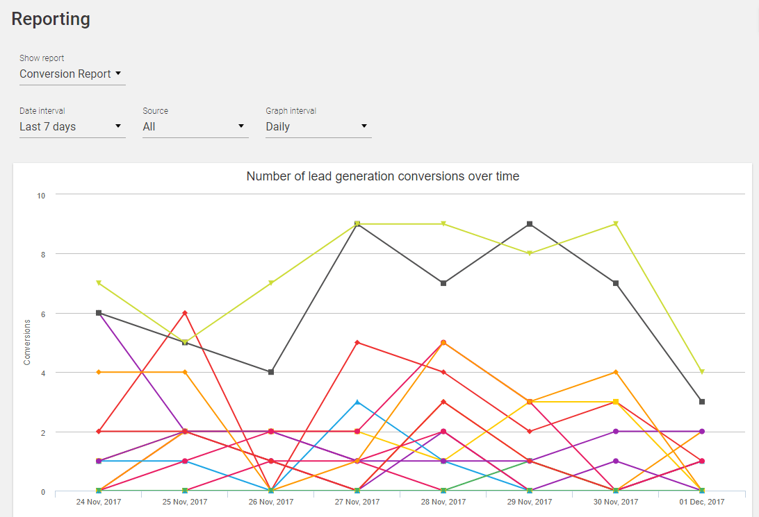Screen dimensions: 759x517
Task: Click the lime triangle data point on 30 Nov
Action: pyautogui.click(x=616, y=223)
